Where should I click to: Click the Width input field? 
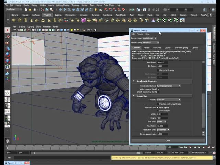(x=162, y=114)
